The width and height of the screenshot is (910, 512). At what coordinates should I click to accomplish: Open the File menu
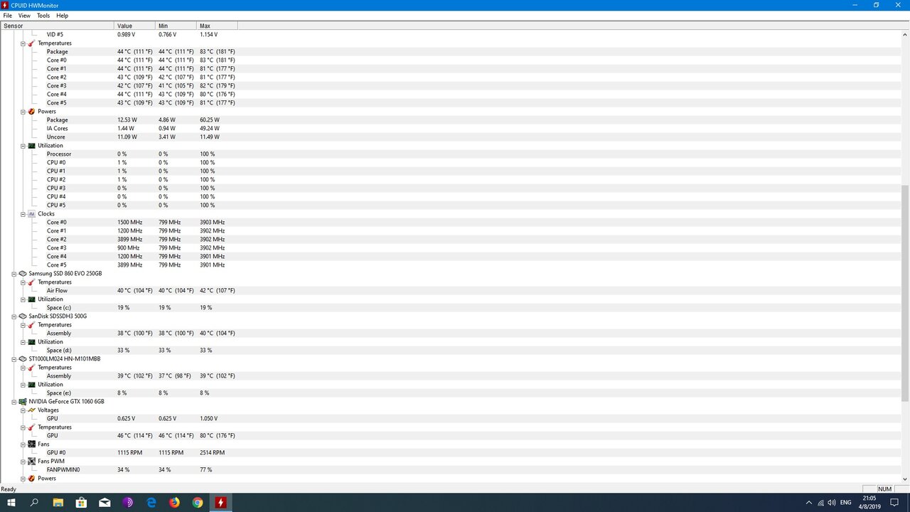[8, 16]
